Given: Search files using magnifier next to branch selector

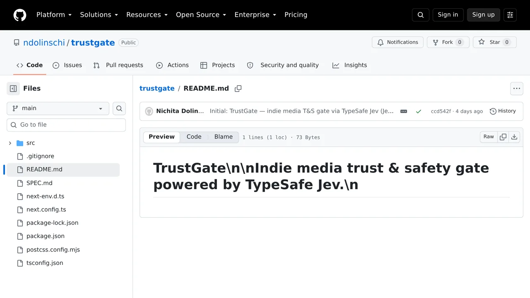Looking at the screenshot, I should pos(119,108).
